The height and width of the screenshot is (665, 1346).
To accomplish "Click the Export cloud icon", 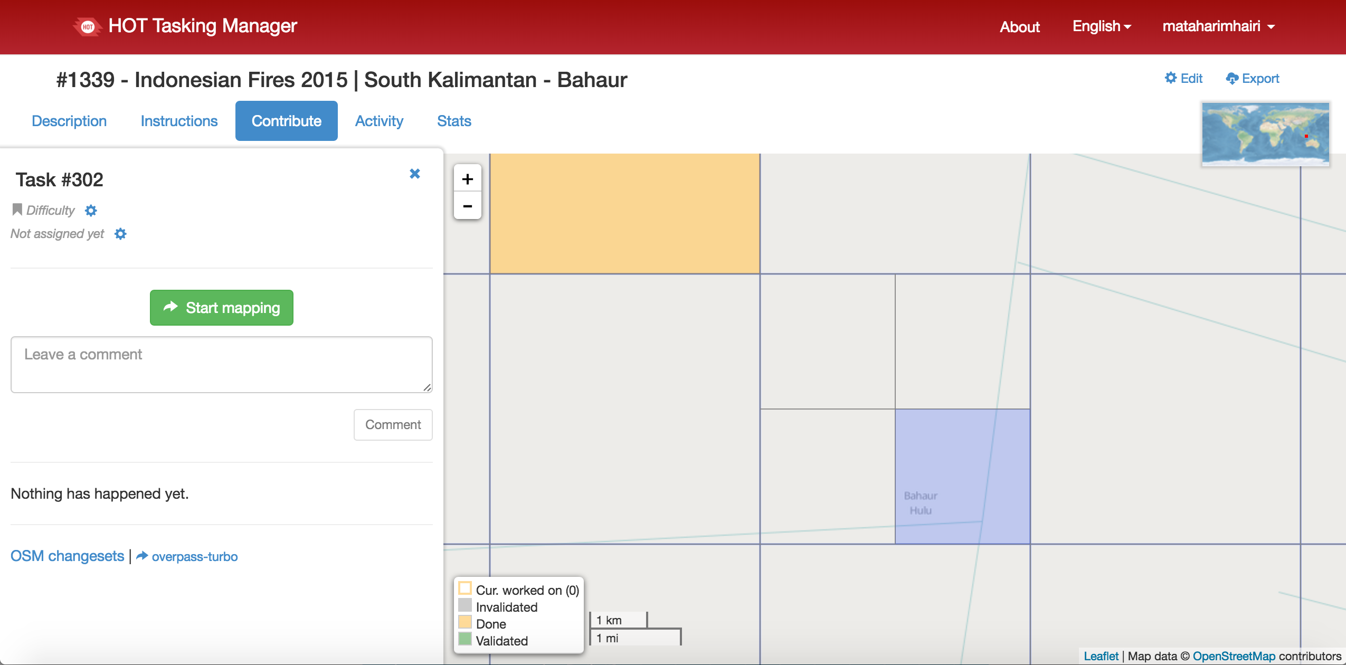I will [1232, 79].
